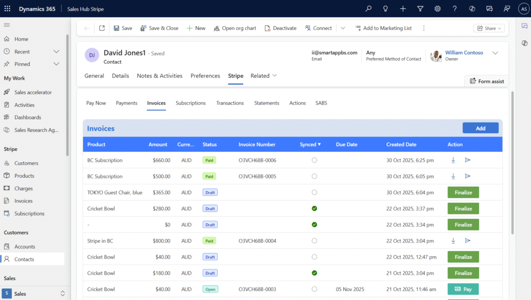Screen dimensions: 531x300
Task: Click the form vertical scrollbar
Action: [512, 162]
